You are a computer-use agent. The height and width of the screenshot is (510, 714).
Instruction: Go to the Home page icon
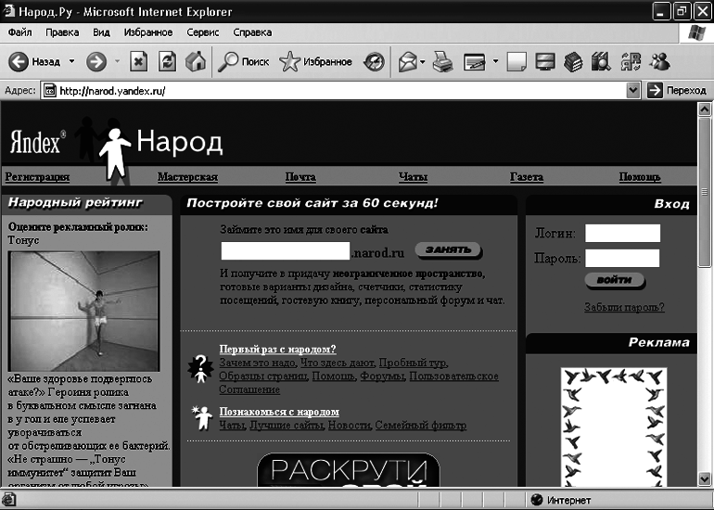pyautogui.click(x=195, y=62)
